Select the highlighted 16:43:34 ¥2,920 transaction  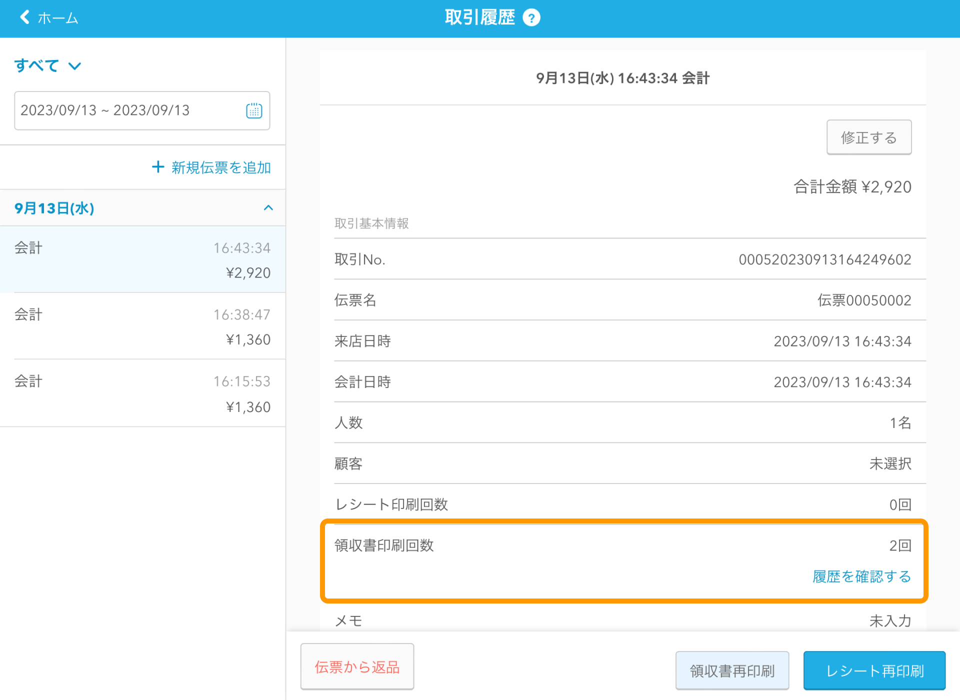142,259
